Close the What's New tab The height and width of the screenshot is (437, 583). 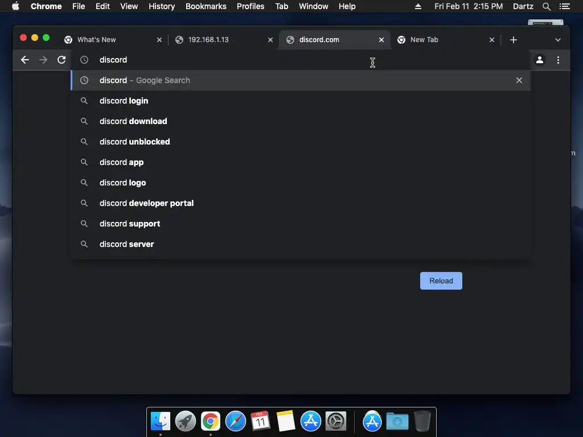click(x=159, y=40)
